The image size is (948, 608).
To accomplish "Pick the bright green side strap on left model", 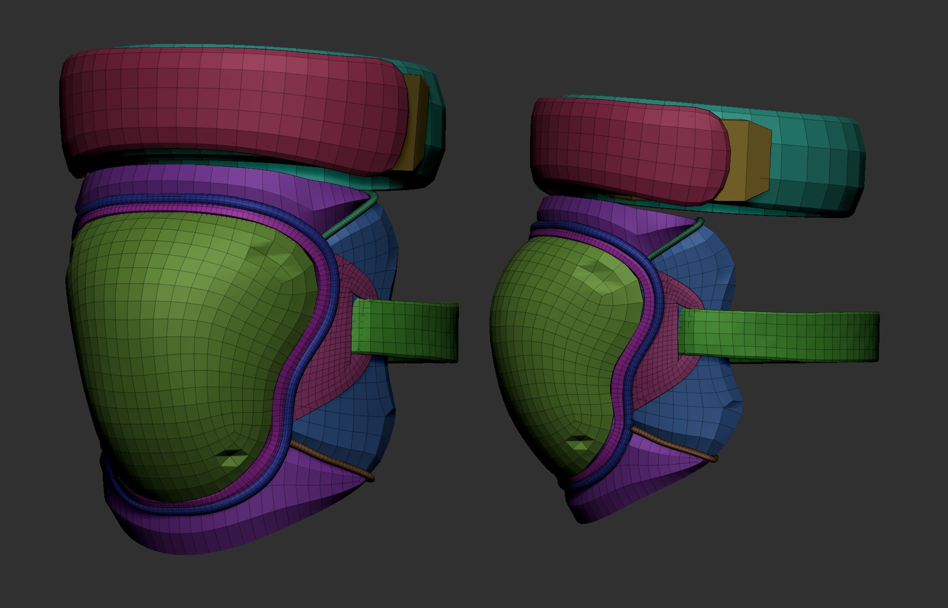I will pos(406,330).
